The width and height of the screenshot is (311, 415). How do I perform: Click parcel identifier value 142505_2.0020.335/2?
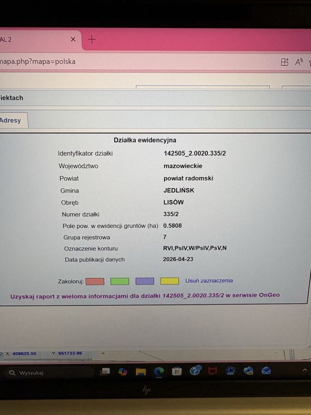pyautogui.click(x=195, y=153)
